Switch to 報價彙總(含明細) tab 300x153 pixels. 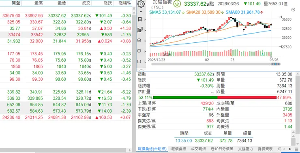pyautogui.click(x=152, y=149)
